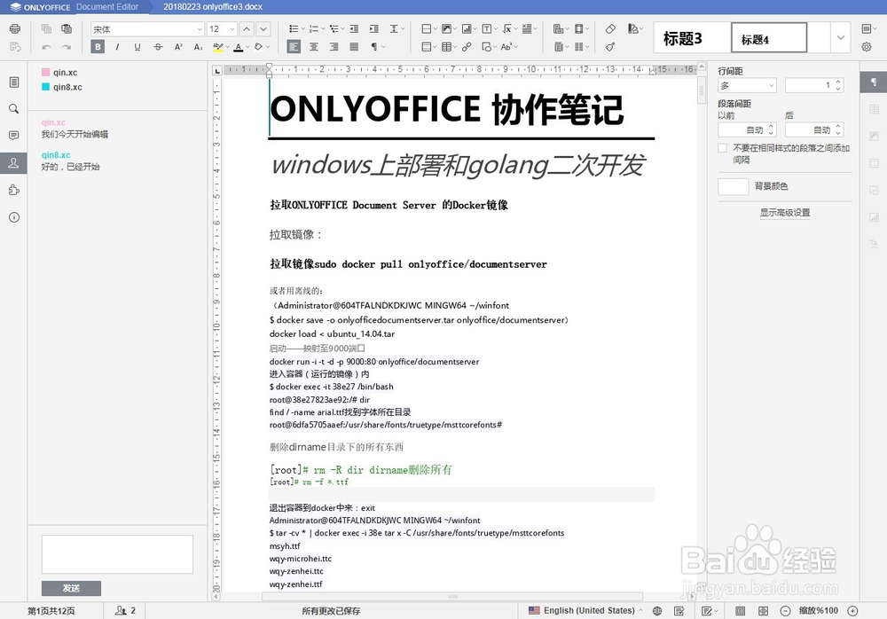Viewport: 887px width, 619px height.
Task: Toggle subscript formatting
Action: point(198,47)
